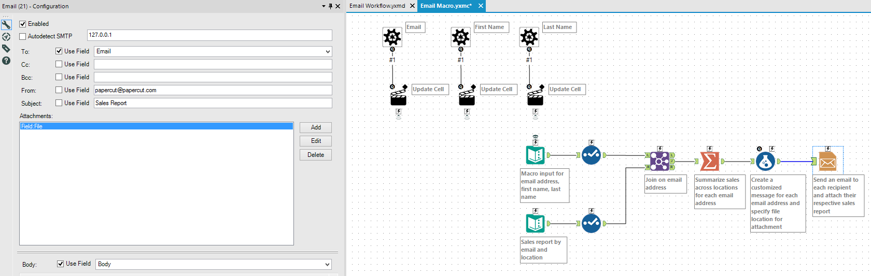Switch to Email Workflow.yxmd tab

click(377, 6)
